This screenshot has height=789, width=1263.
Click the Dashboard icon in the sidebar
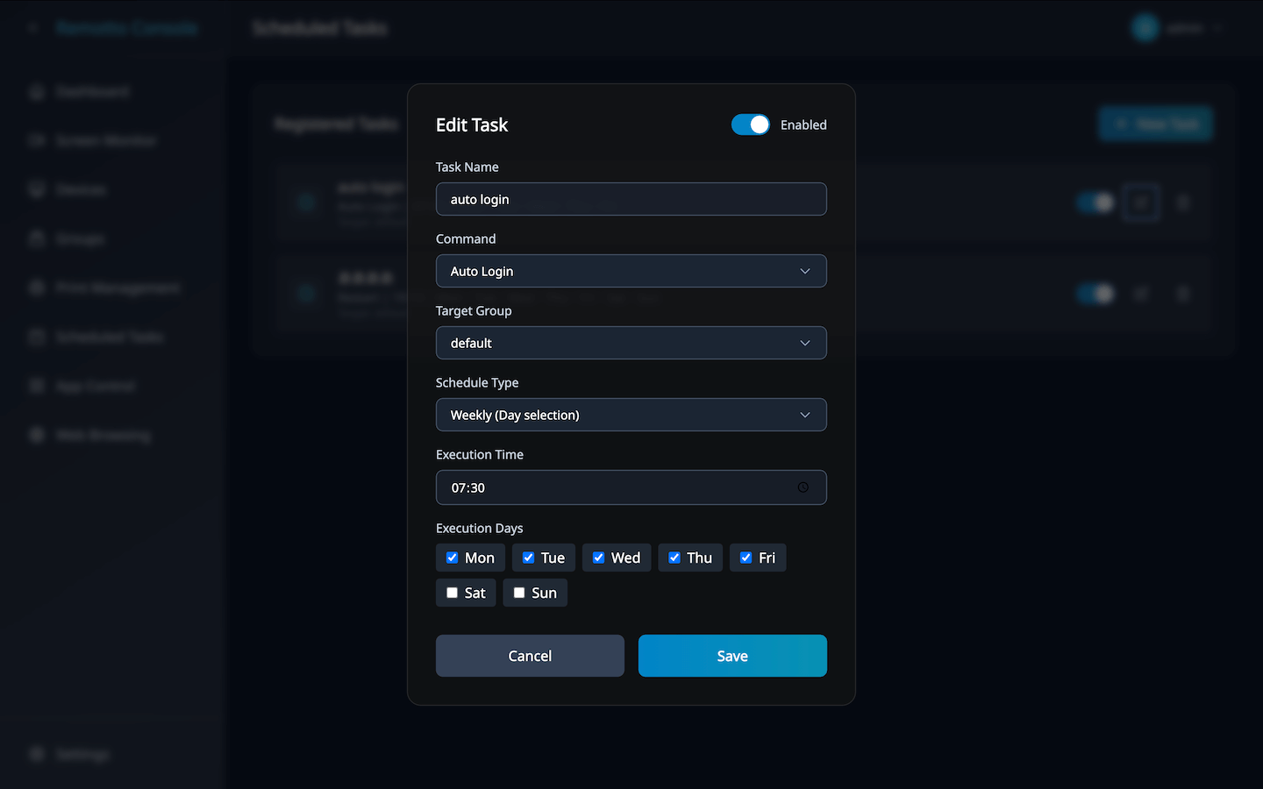[37, 92]
